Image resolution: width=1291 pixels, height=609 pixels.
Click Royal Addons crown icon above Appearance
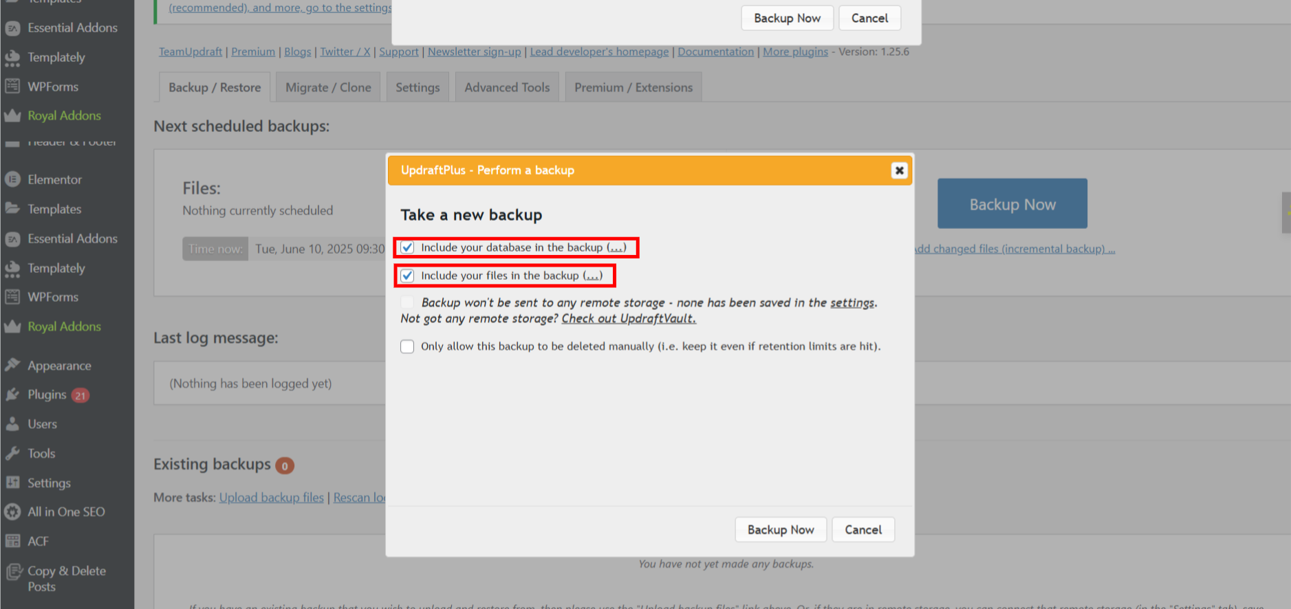(x=12, y=326)
